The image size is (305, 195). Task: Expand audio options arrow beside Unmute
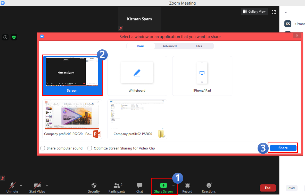(x=21, y=185)
